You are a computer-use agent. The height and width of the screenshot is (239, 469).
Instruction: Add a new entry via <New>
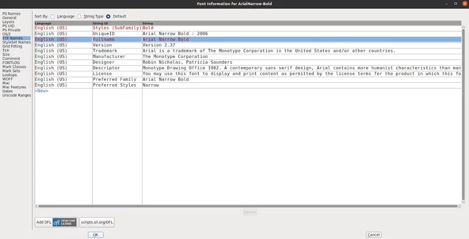point(41,91)
